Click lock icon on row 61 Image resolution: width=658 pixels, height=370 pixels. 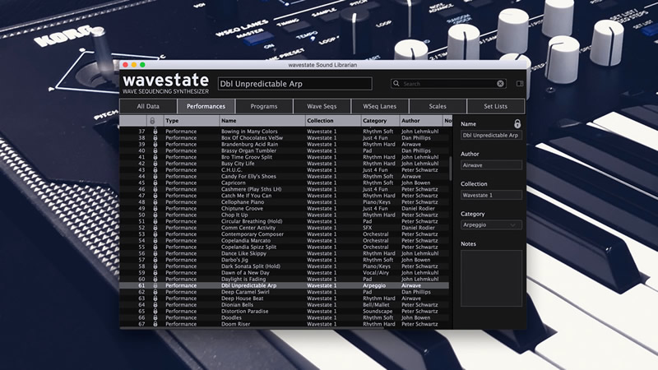[x=155, y=285]
